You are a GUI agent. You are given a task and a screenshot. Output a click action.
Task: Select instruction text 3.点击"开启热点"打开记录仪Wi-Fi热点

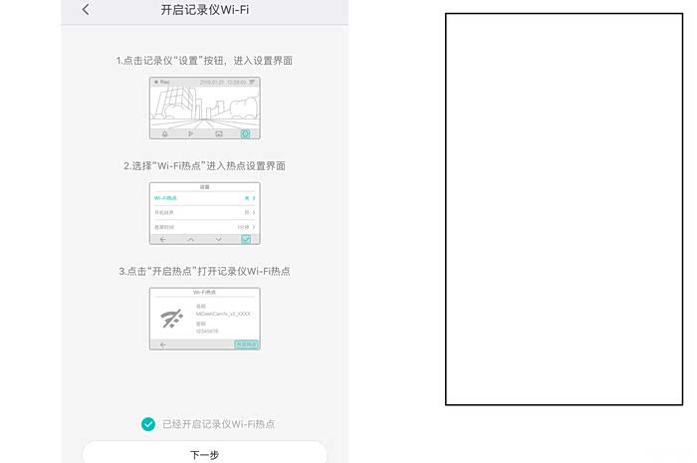204,271
